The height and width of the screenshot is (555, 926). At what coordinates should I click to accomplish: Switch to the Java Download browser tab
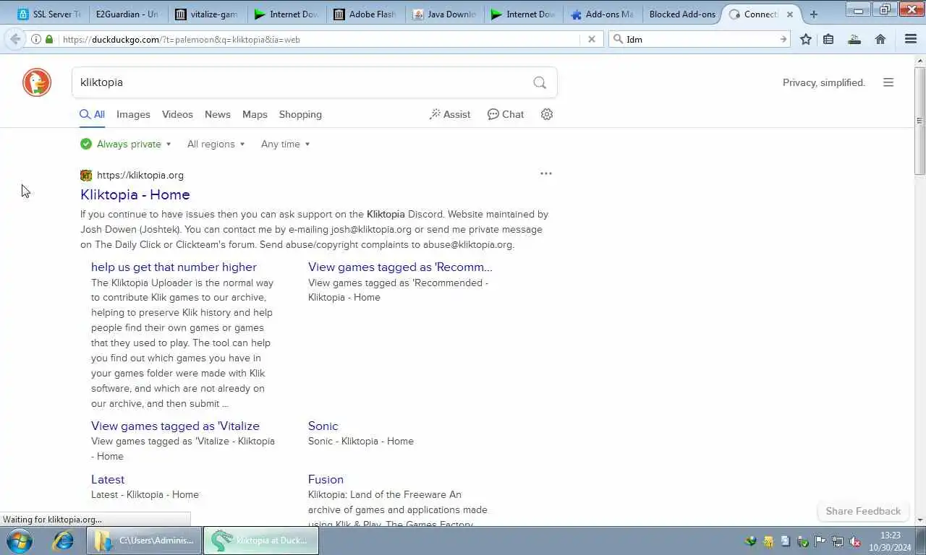[x=443, y=14]
